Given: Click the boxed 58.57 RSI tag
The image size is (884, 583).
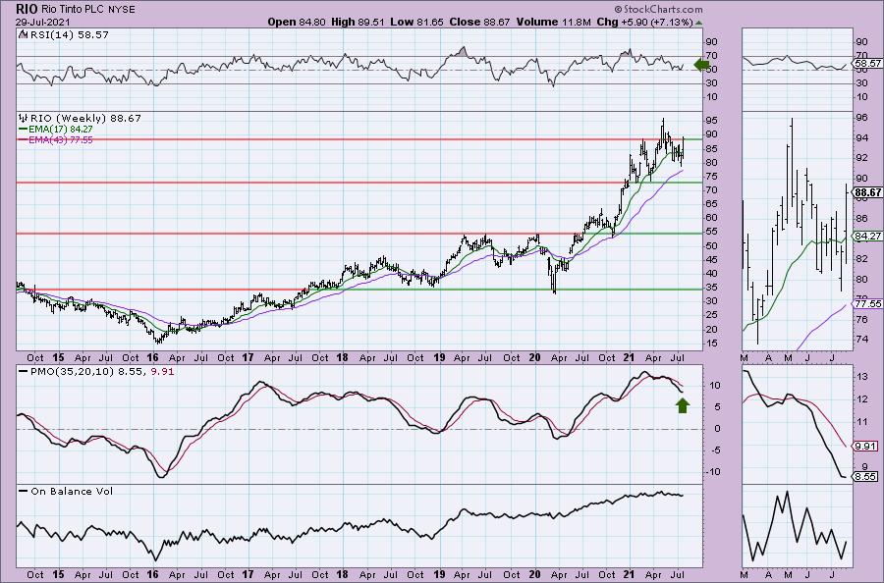Looking at the screenshot, I should click(x=868, y=64).
